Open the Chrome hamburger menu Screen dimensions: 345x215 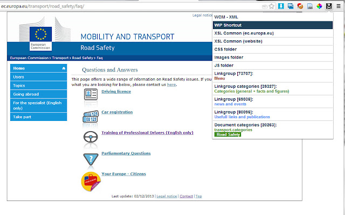point(339,6)
